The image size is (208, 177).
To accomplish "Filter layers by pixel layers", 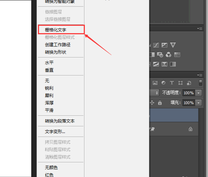I will tap(155, 83).
